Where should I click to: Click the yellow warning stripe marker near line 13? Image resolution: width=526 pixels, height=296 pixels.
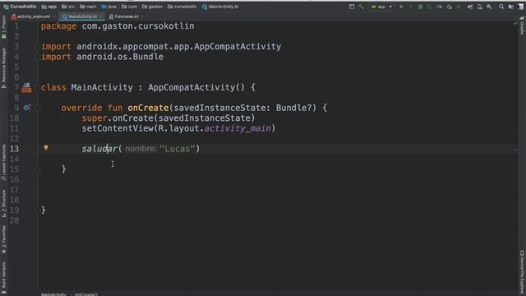tap(515, 150)
